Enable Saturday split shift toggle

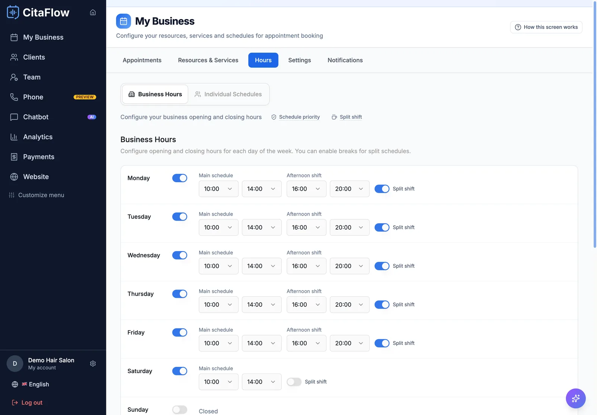click(x=294, y=382)
